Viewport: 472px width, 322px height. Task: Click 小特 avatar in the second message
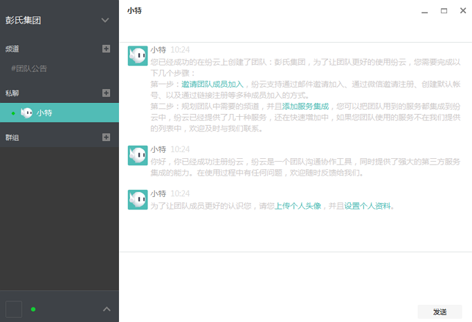[x=138, y=155]
